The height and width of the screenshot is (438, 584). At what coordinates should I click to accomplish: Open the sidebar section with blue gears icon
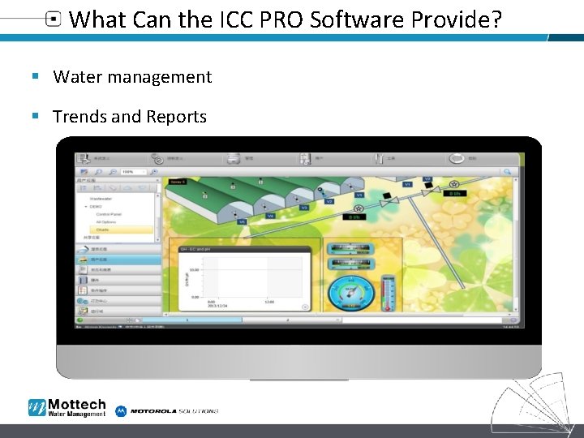coord(118,301)
